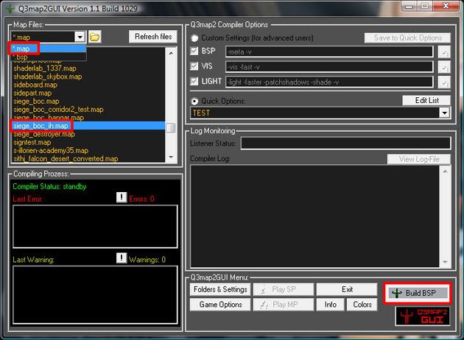This screenshot has width=464, height=340.
Task: Open the Info button
Action: pyautogui.click(x=330, y=305)
